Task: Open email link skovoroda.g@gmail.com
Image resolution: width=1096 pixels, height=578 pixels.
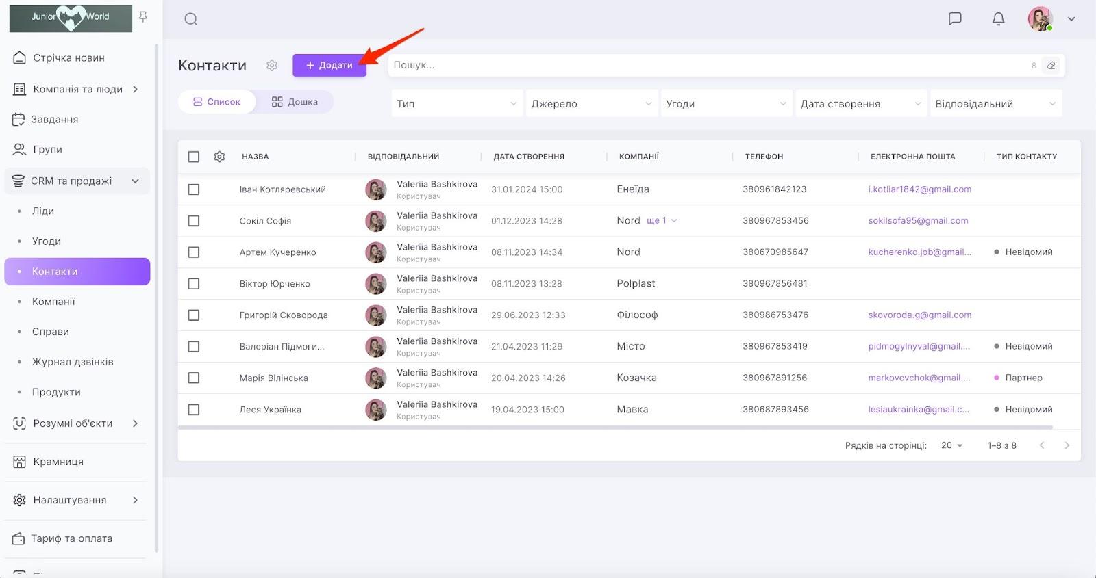Action: pyautogui.click(x=919, y=315)
